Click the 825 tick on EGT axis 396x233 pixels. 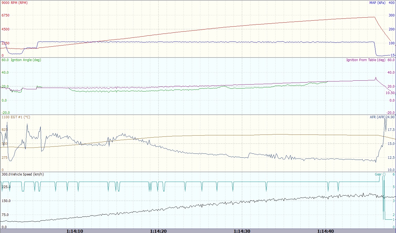[4, 130]
